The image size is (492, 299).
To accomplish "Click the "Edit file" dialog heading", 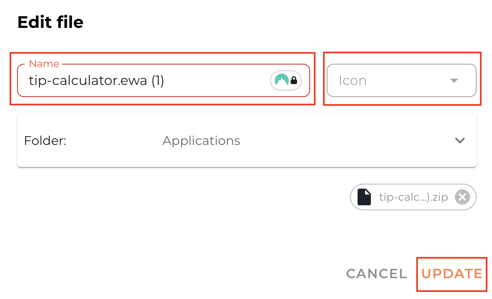I will click(50, 22).
